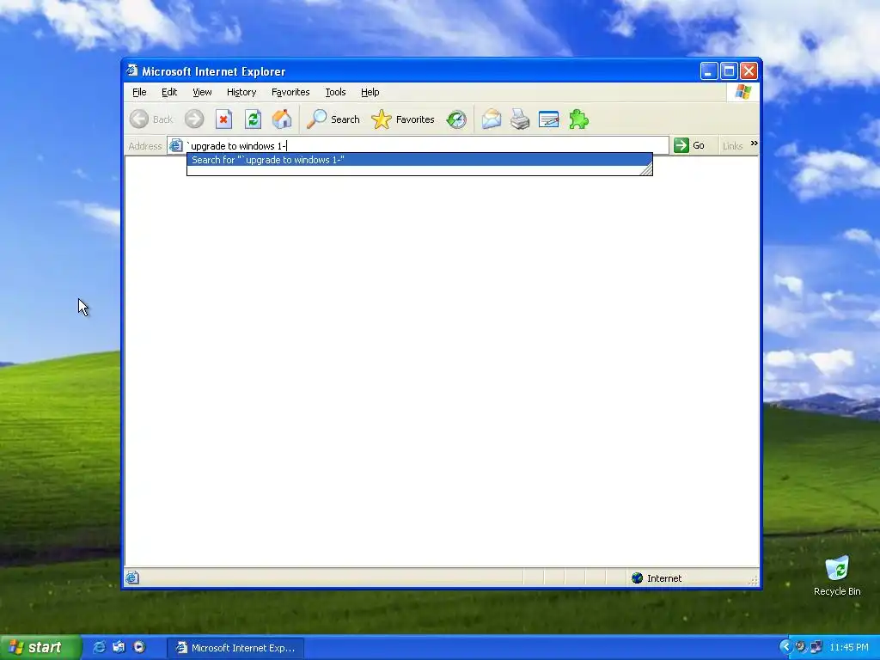Open the Tools menu
Screen dimensions: 880x660
[335, 92]
